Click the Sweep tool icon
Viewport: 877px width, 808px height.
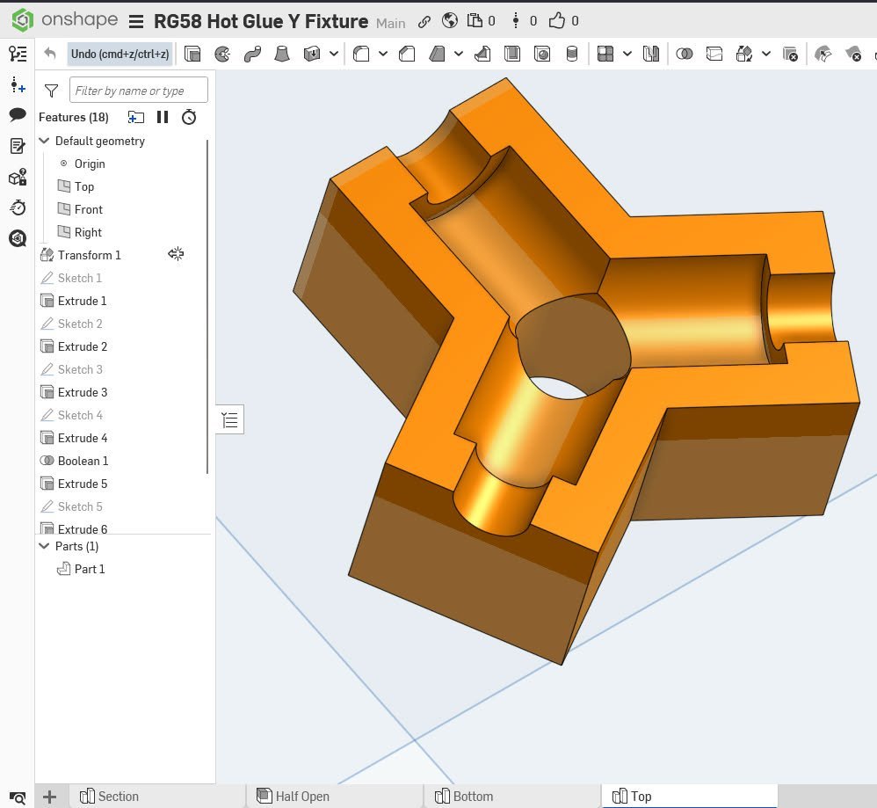pos(252,55)
